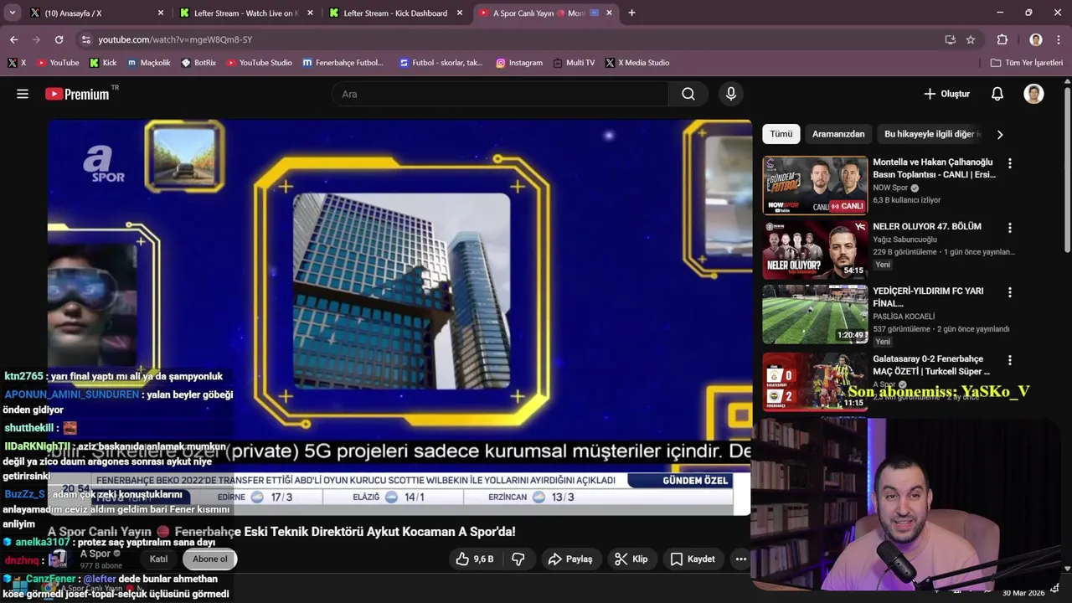Open the browser extensions puzzle icon
The height and width of the screenshot is (603, 1072).
coord(1002,39)
